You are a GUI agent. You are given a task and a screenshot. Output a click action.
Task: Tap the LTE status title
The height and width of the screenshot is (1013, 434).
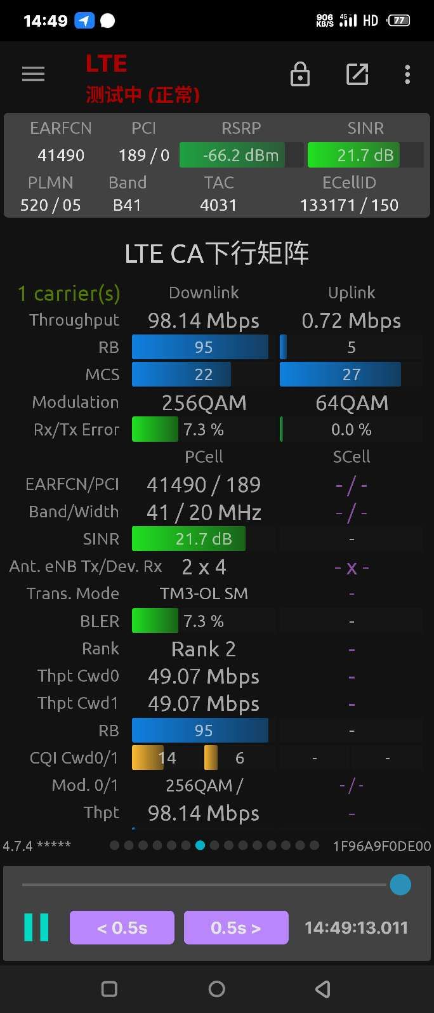(x=107, y=63)
